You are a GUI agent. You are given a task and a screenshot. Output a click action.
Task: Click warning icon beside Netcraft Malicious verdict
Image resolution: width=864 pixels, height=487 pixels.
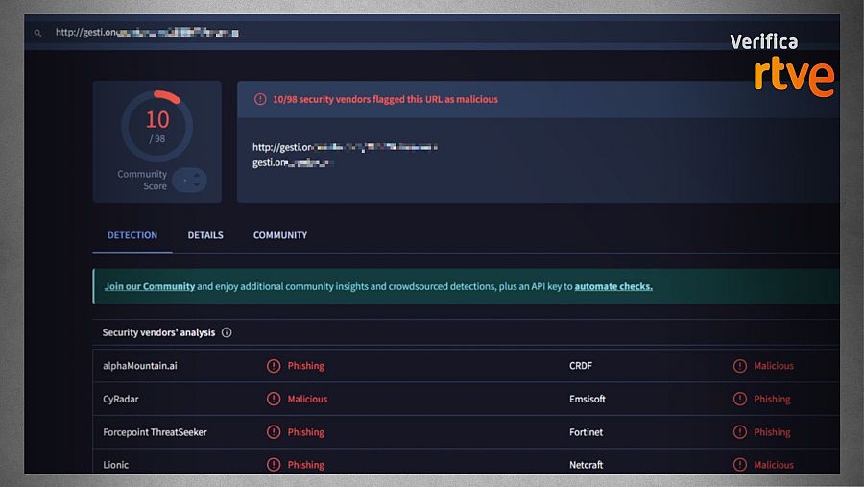[x=740, y=465]
